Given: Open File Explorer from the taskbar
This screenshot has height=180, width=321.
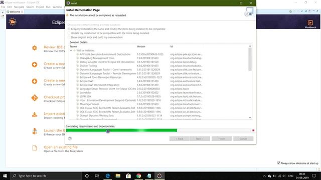Looking at the screenshot, I should 118,175.
